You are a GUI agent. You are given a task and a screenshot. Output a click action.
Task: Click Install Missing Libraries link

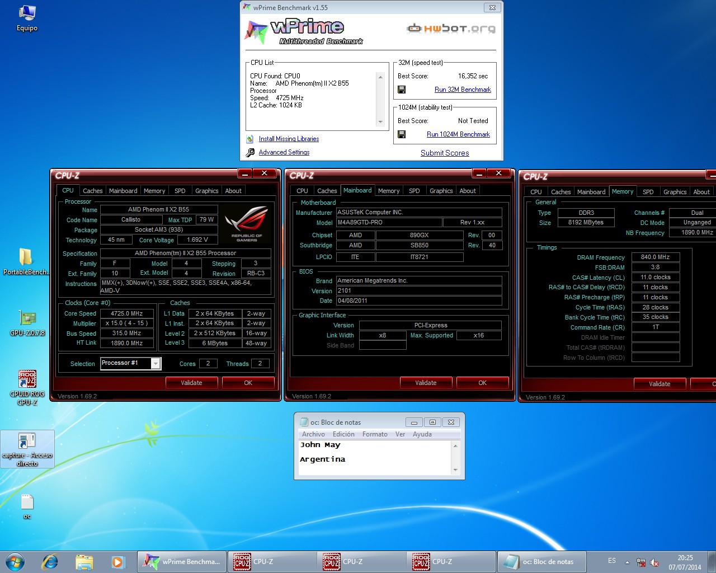[x=289, y=139]
